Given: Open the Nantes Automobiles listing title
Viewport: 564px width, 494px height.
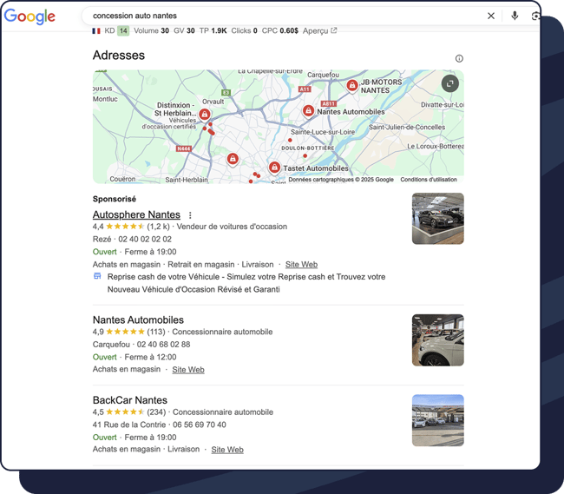Looking at the screenshot, I should coord(138,319).
